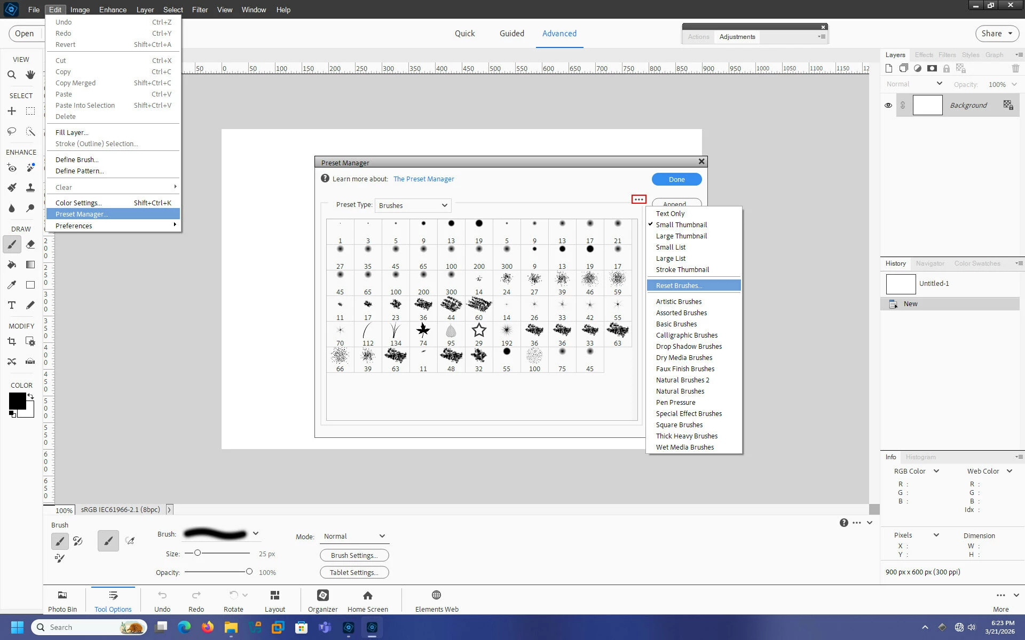
Task: Toggle Tool Options panel in bottom bar
Action: point(113,601)
